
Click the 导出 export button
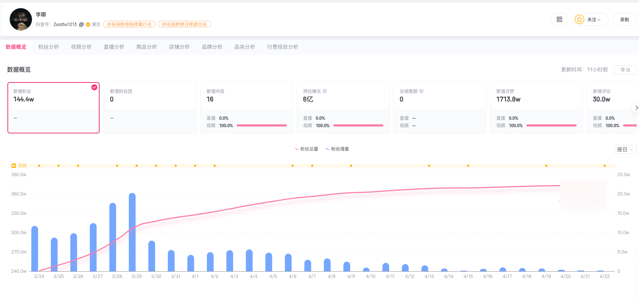625,70
